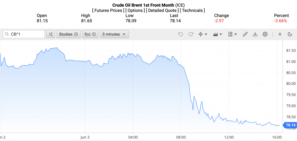Change the 5 minutes interval dropdown
The image size is (297, 141).
[114, 34]
